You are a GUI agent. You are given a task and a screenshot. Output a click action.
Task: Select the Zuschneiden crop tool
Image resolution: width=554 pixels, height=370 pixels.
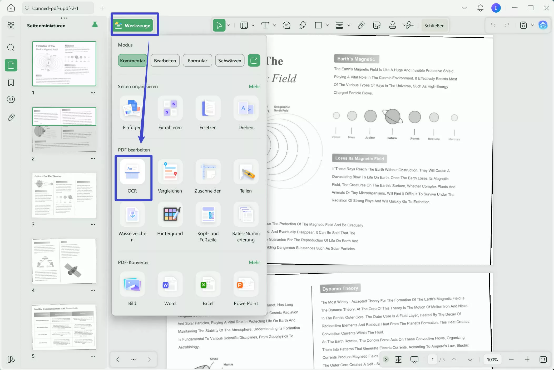(x=208, y=172)
